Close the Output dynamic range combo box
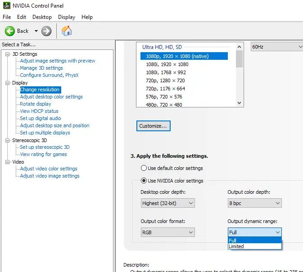This screenshot has height=272, width=303. 255,232
